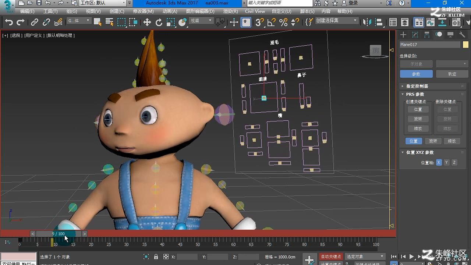Open the Curve Editor icon
471x265 pixels.
coord(431,22)
